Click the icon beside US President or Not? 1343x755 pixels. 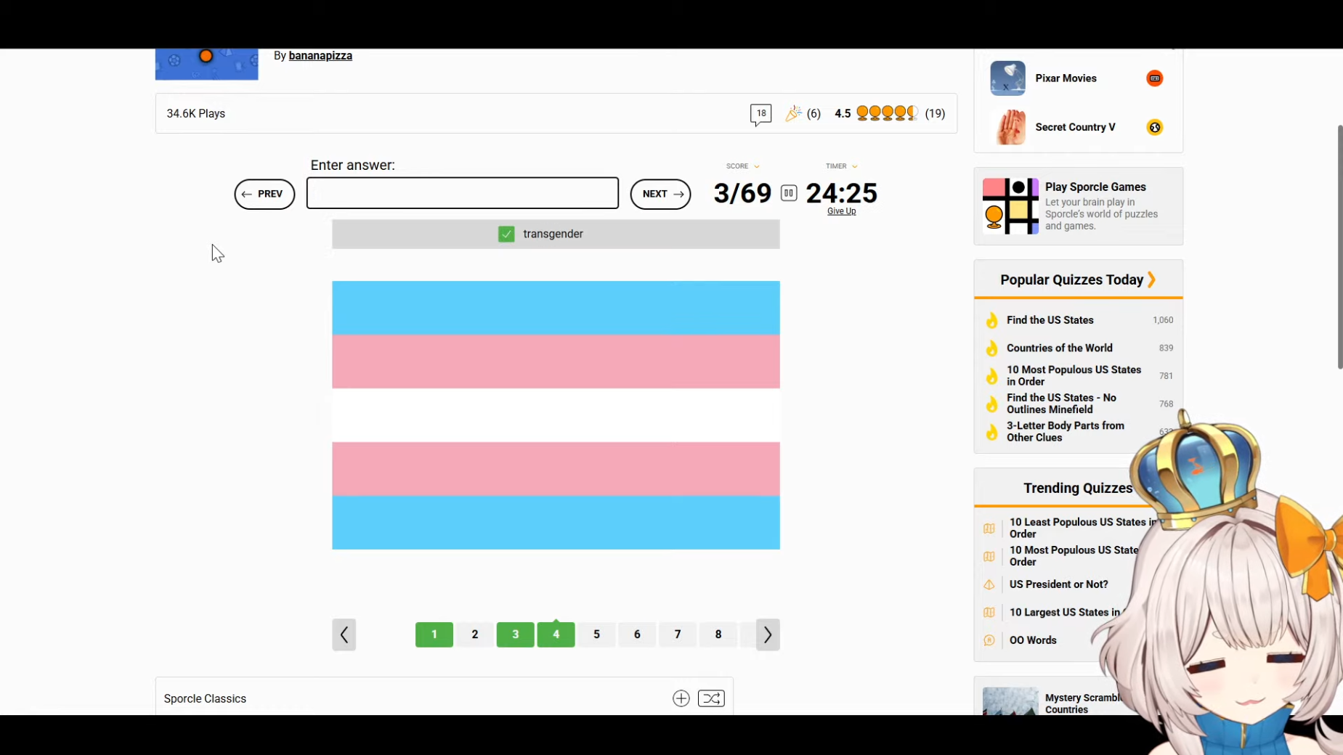click(x=989, y=584)
